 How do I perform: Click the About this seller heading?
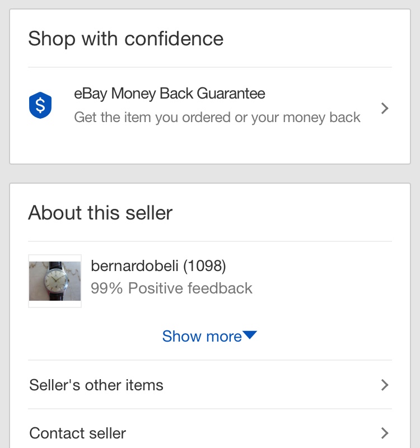100,213
